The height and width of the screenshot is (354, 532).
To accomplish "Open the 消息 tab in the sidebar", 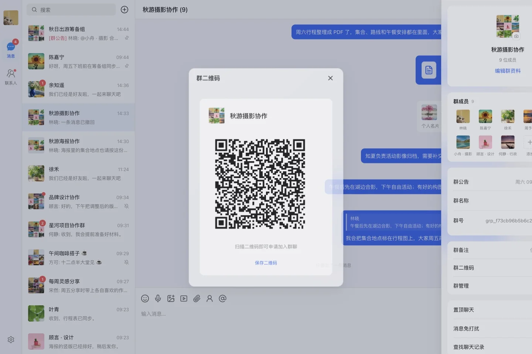I will 11,50.
